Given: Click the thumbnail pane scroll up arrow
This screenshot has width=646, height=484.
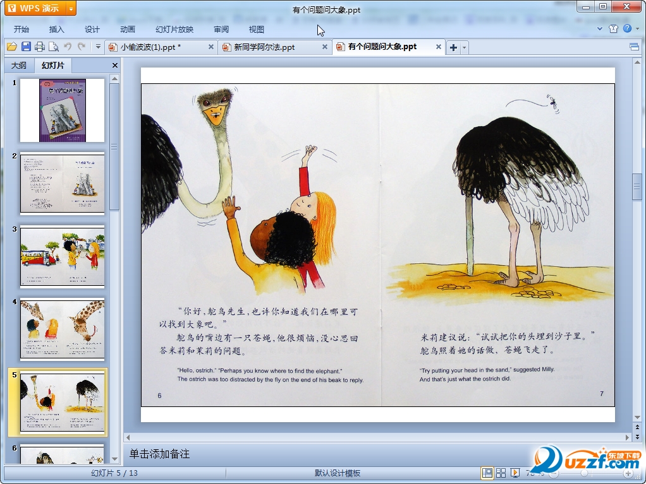Looking at the screenshot, I should pos(115,78).
